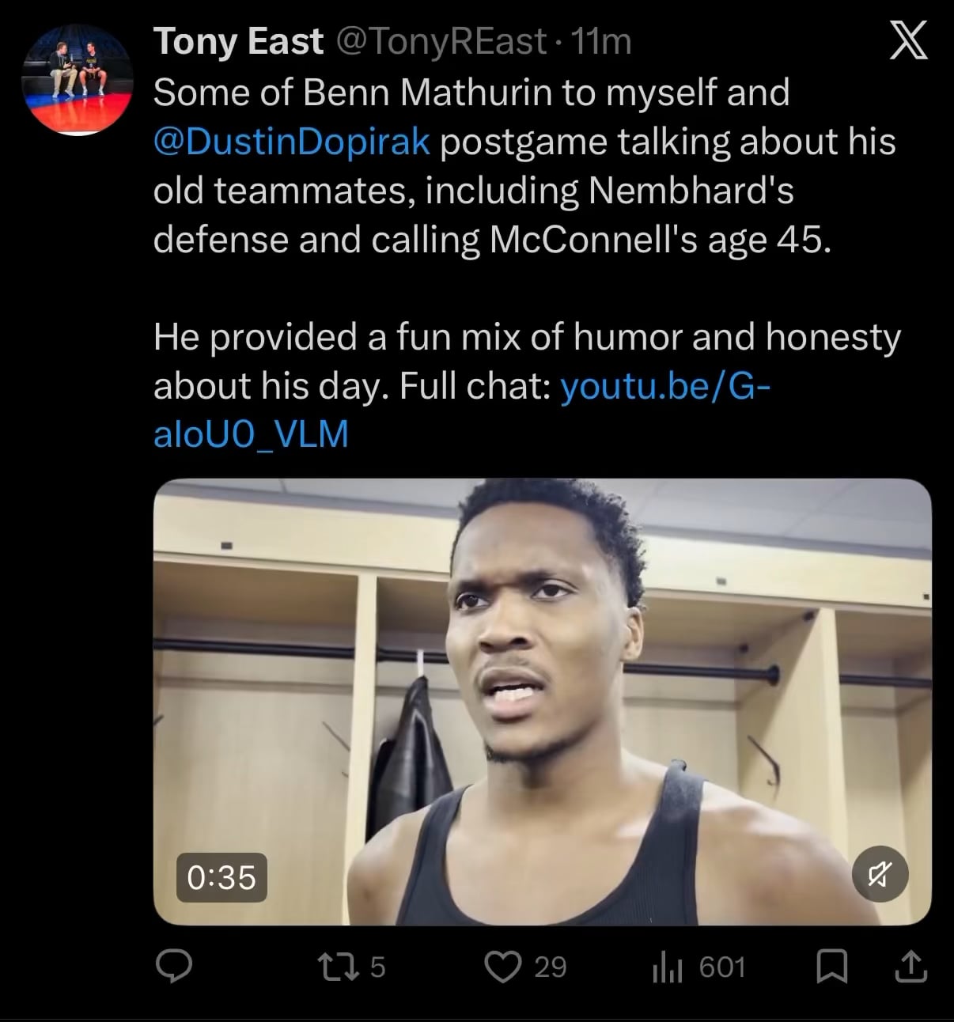Open the @DustinDopirak mention link

(292, 142)
